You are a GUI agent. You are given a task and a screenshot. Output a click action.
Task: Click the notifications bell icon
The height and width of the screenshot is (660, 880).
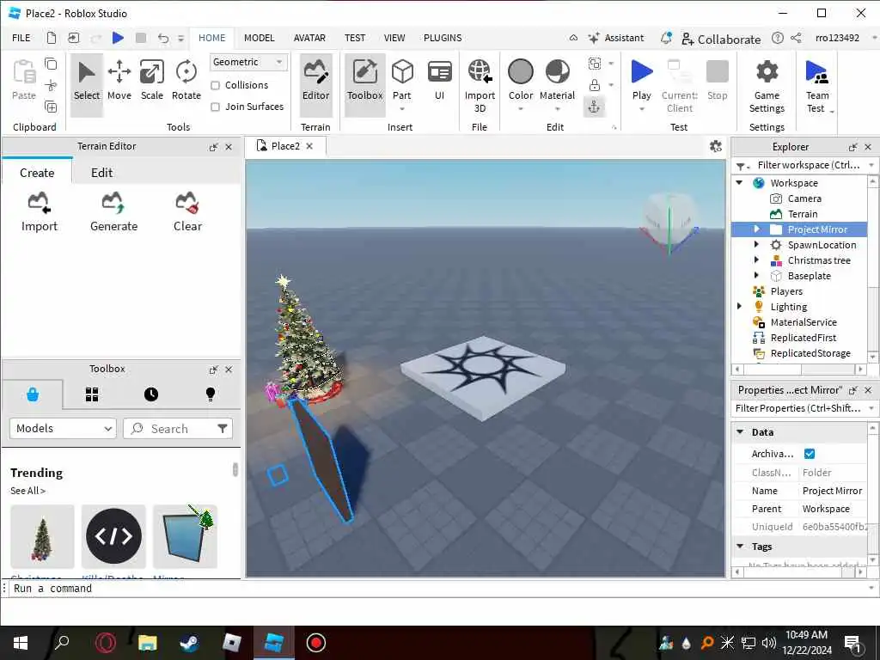(666, 38)
